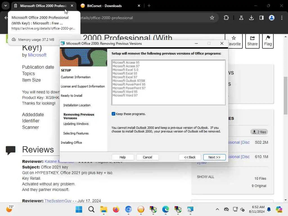Flag the archive.org item
The width and height of the screenshot is (288, 216).
click(x=268, y=41)
